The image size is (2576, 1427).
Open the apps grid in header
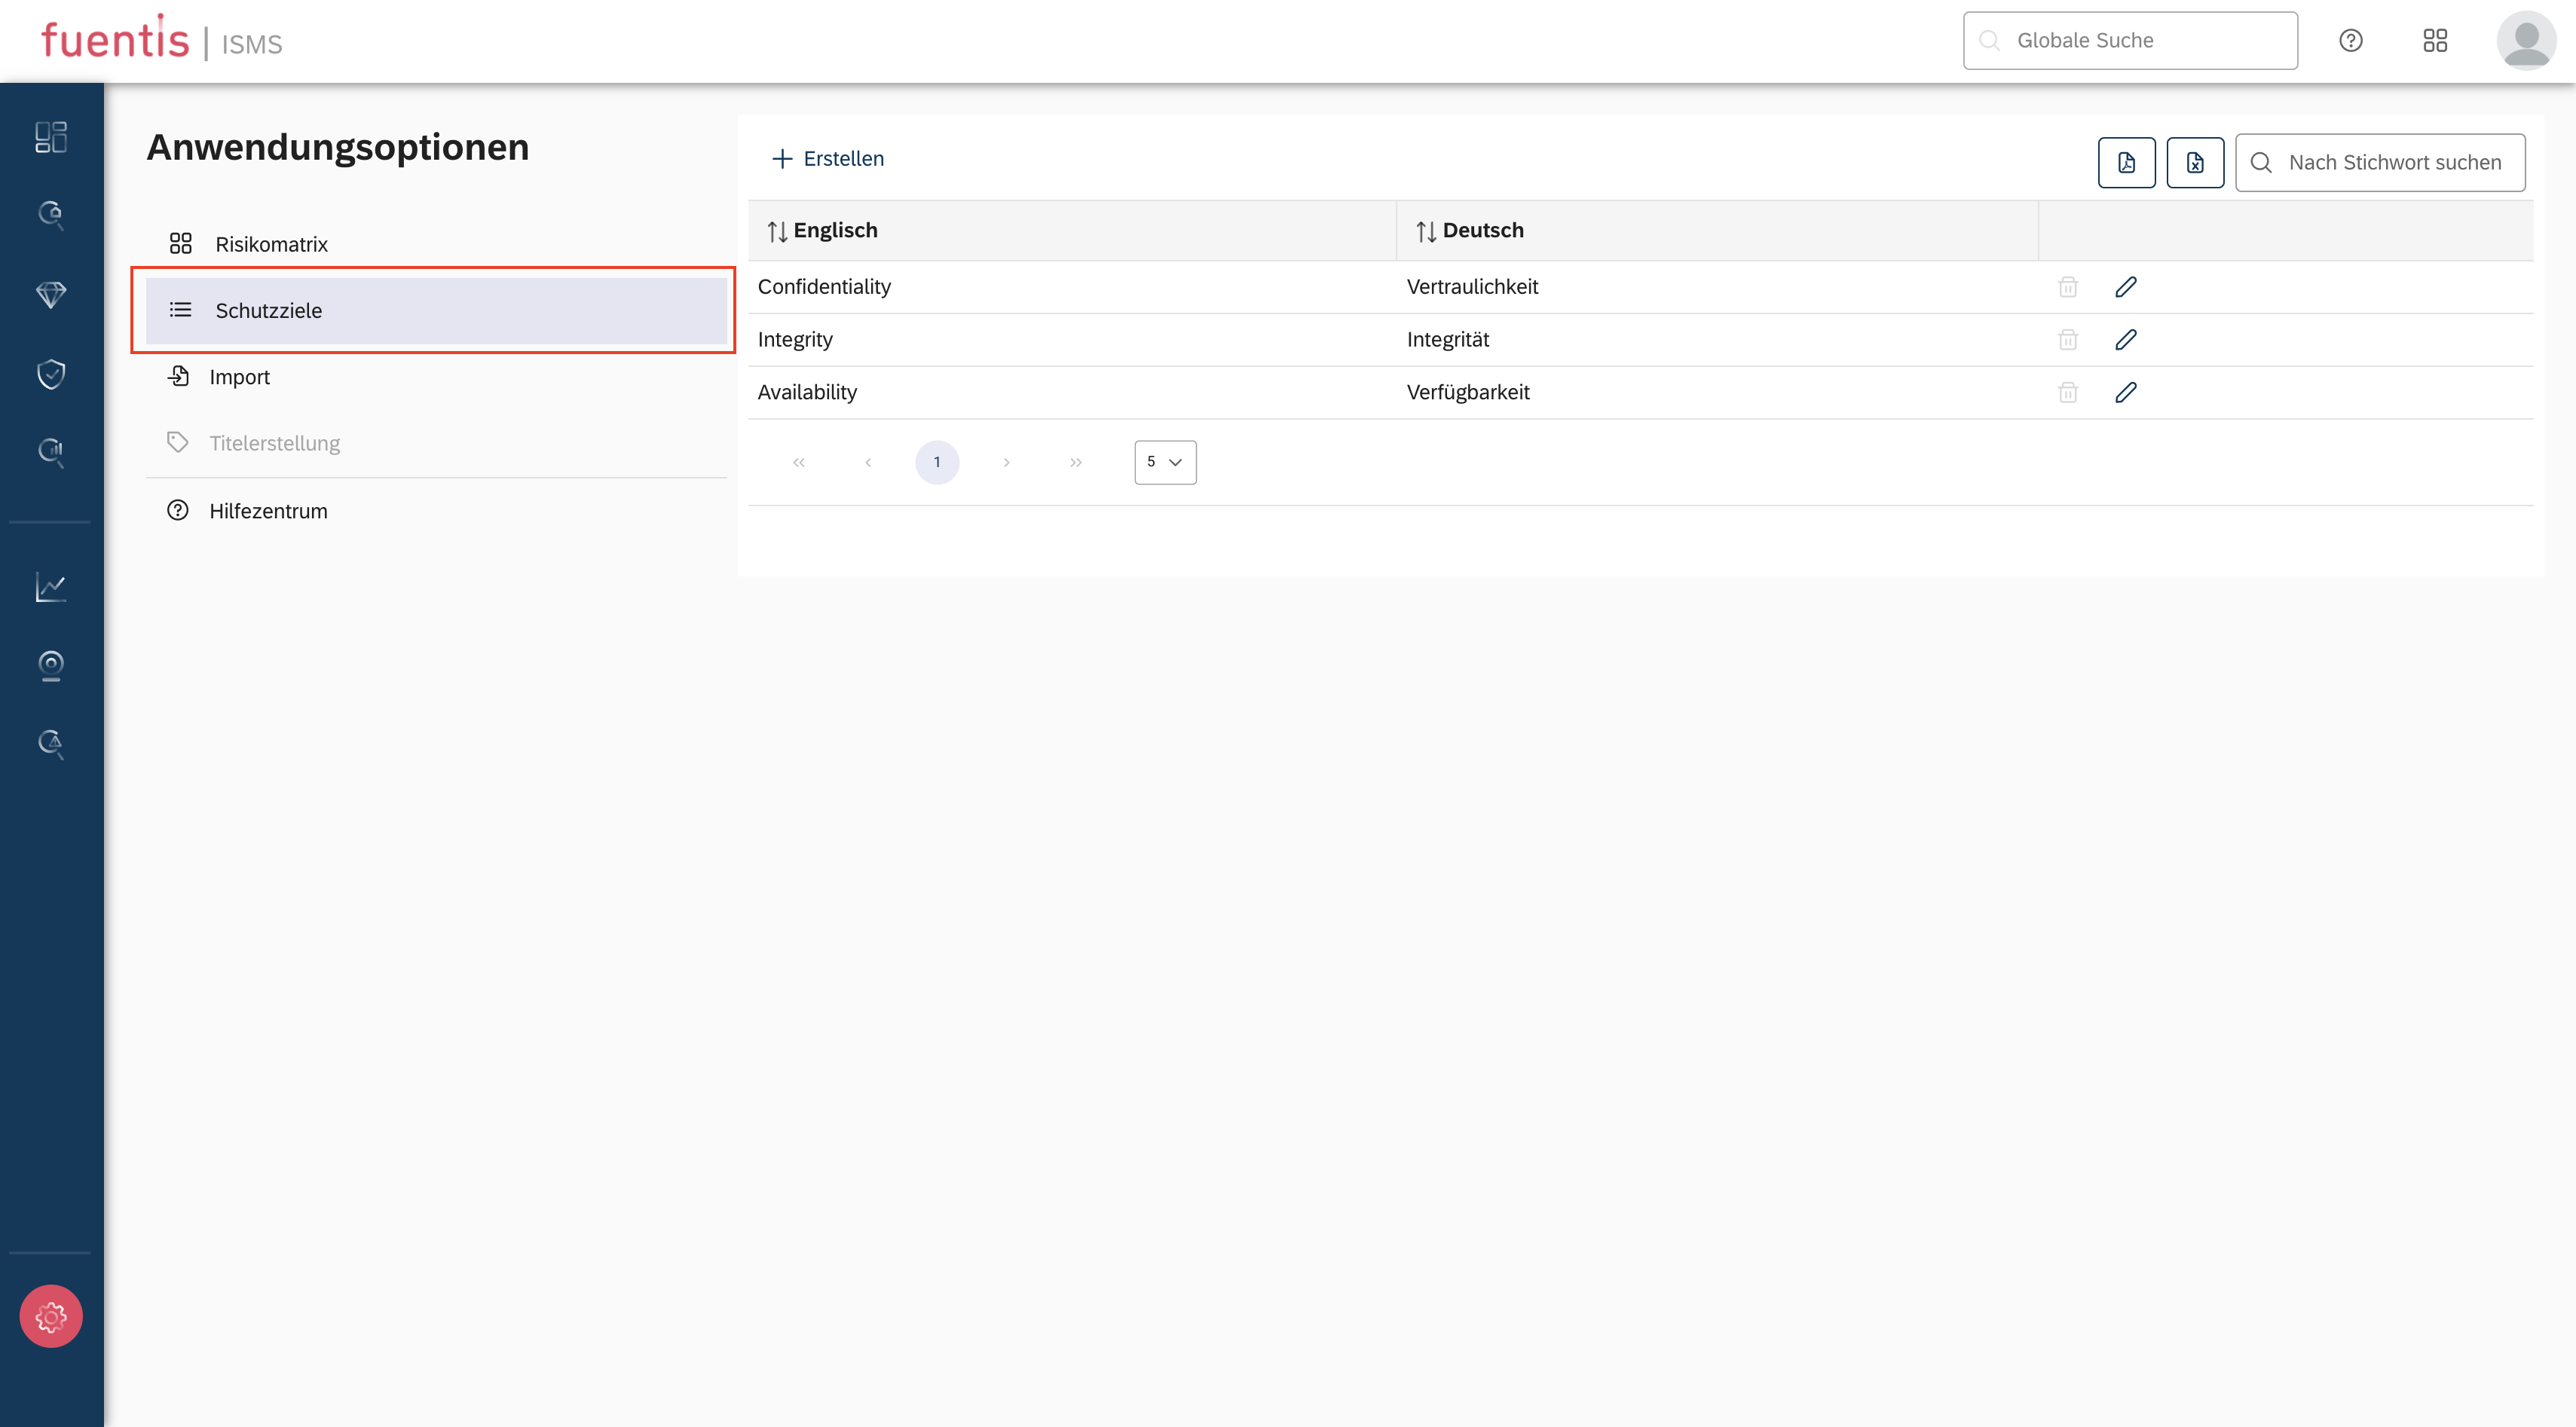(2434, 40)
